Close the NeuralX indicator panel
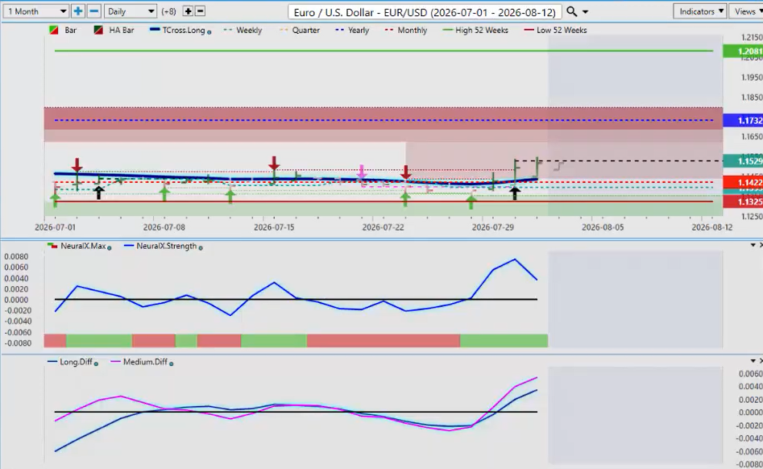Screen dimensions: 763x469 (761, 245)
